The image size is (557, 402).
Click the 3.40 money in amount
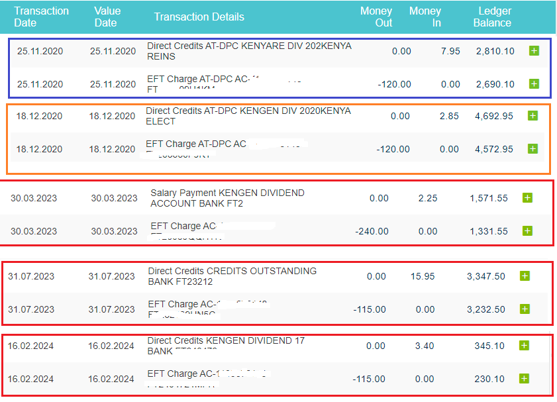point(425,346)
